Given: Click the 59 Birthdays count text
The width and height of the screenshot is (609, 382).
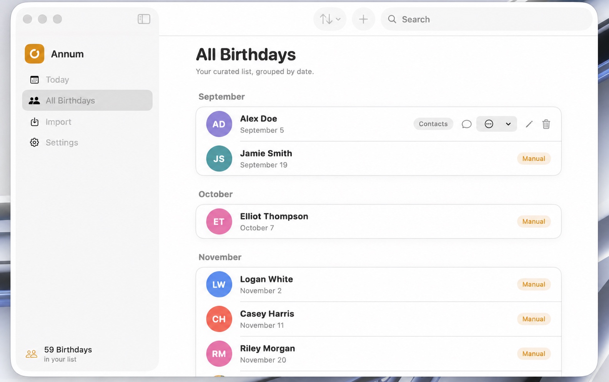Looking at the screenshot, I should coord(68,349).
